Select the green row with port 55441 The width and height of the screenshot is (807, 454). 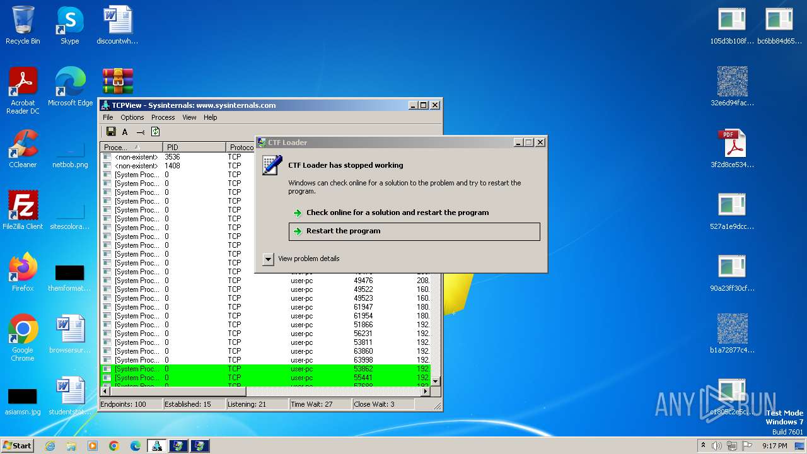tap(265, 378)
